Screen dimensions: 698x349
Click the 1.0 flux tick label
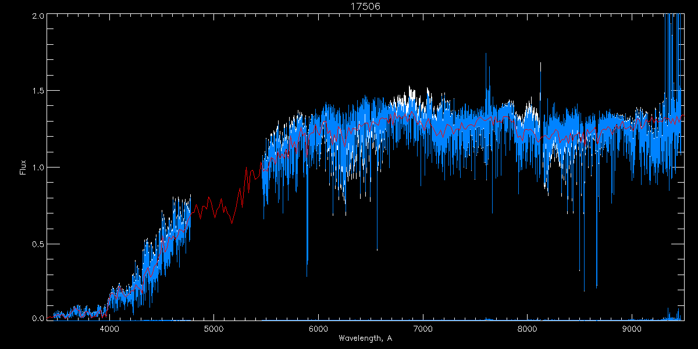click(36, 168)
